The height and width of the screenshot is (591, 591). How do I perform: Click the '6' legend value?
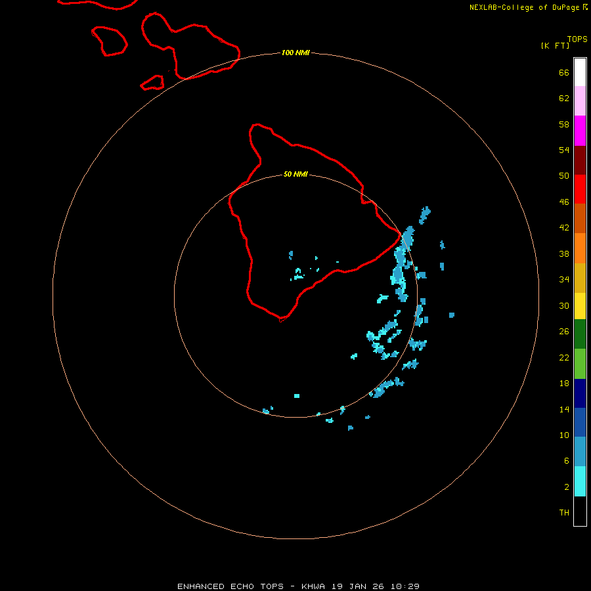567,461
